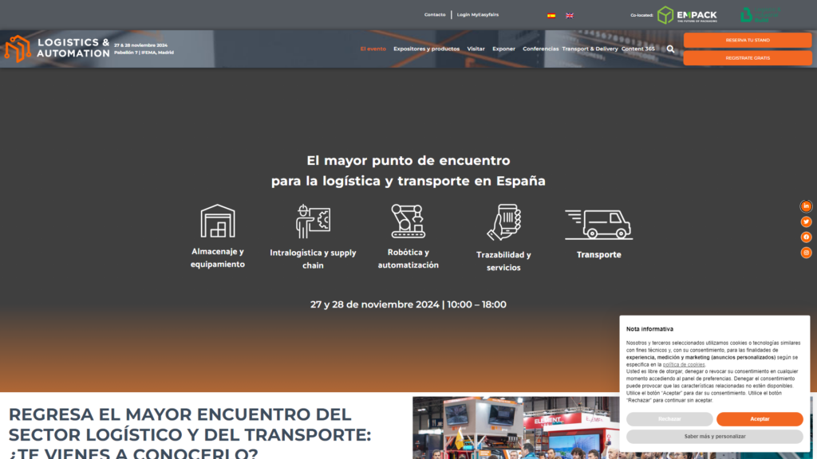Reject cookies with the Rechazar button
Screen dimensions: 817x459
pyautogui.click(x=669, y=419)
